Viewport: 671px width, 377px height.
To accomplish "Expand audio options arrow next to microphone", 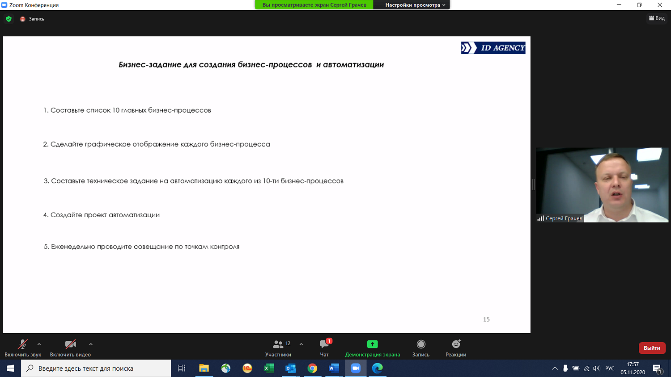I will pos(39,344).
